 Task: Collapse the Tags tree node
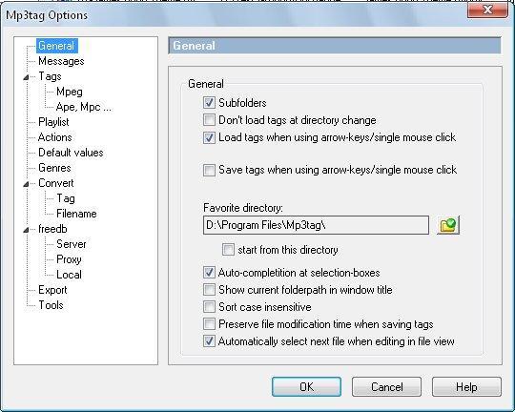pos(26,77)
